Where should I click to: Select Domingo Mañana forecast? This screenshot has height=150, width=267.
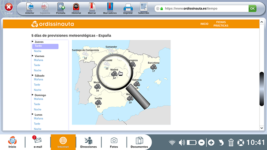[x=39, y=99]
